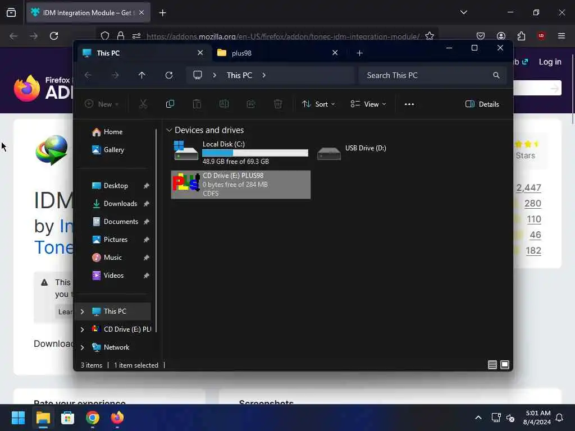Refresh the This PC view in File Explorer

point(169,75)
